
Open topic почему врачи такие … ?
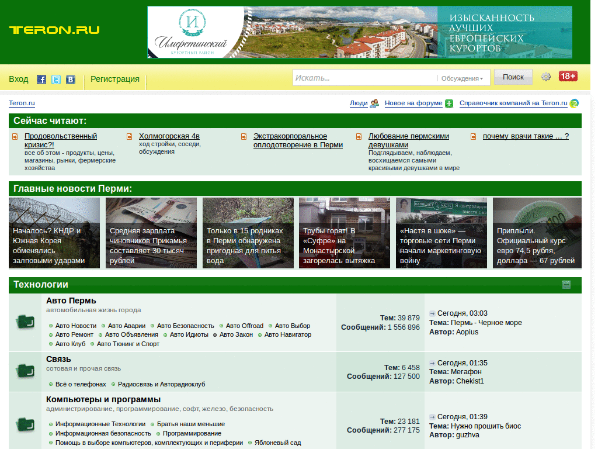pyautogui.click(x=526, y=136)
